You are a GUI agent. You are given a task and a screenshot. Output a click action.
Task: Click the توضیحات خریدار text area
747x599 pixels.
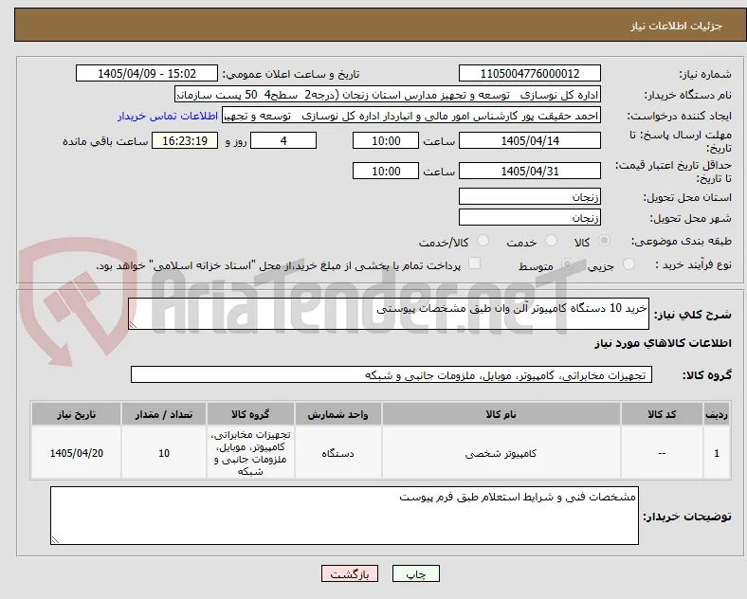point(344,516)
